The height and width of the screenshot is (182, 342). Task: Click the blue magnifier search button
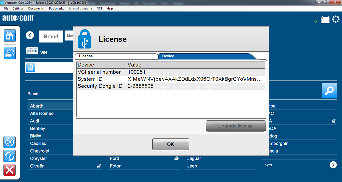tap(329, 90)
